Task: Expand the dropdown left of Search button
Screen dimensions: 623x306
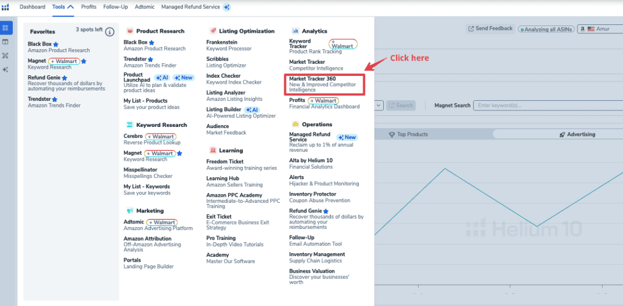Action: [378, 105]
